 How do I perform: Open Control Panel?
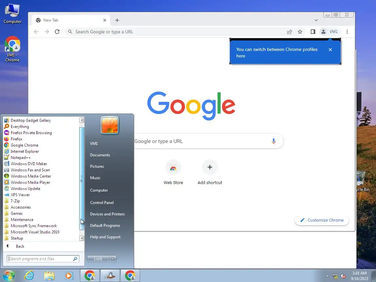[102, 203]
